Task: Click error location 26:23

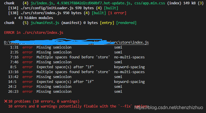Action: (13, 92)
